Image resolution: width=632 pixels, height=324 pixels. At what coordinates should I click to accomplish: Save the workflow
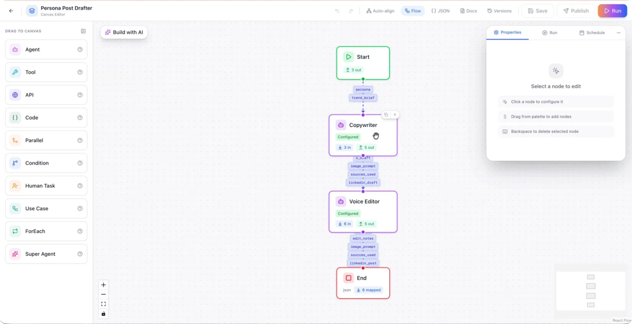[538, 11]
